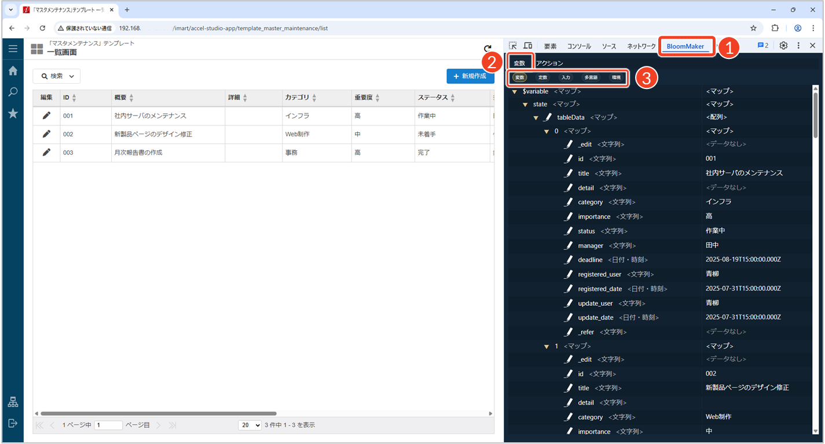This screenshot has height=444, width=825.
Task: Toggle the 環境 filter chip
Action: (616, 77)
